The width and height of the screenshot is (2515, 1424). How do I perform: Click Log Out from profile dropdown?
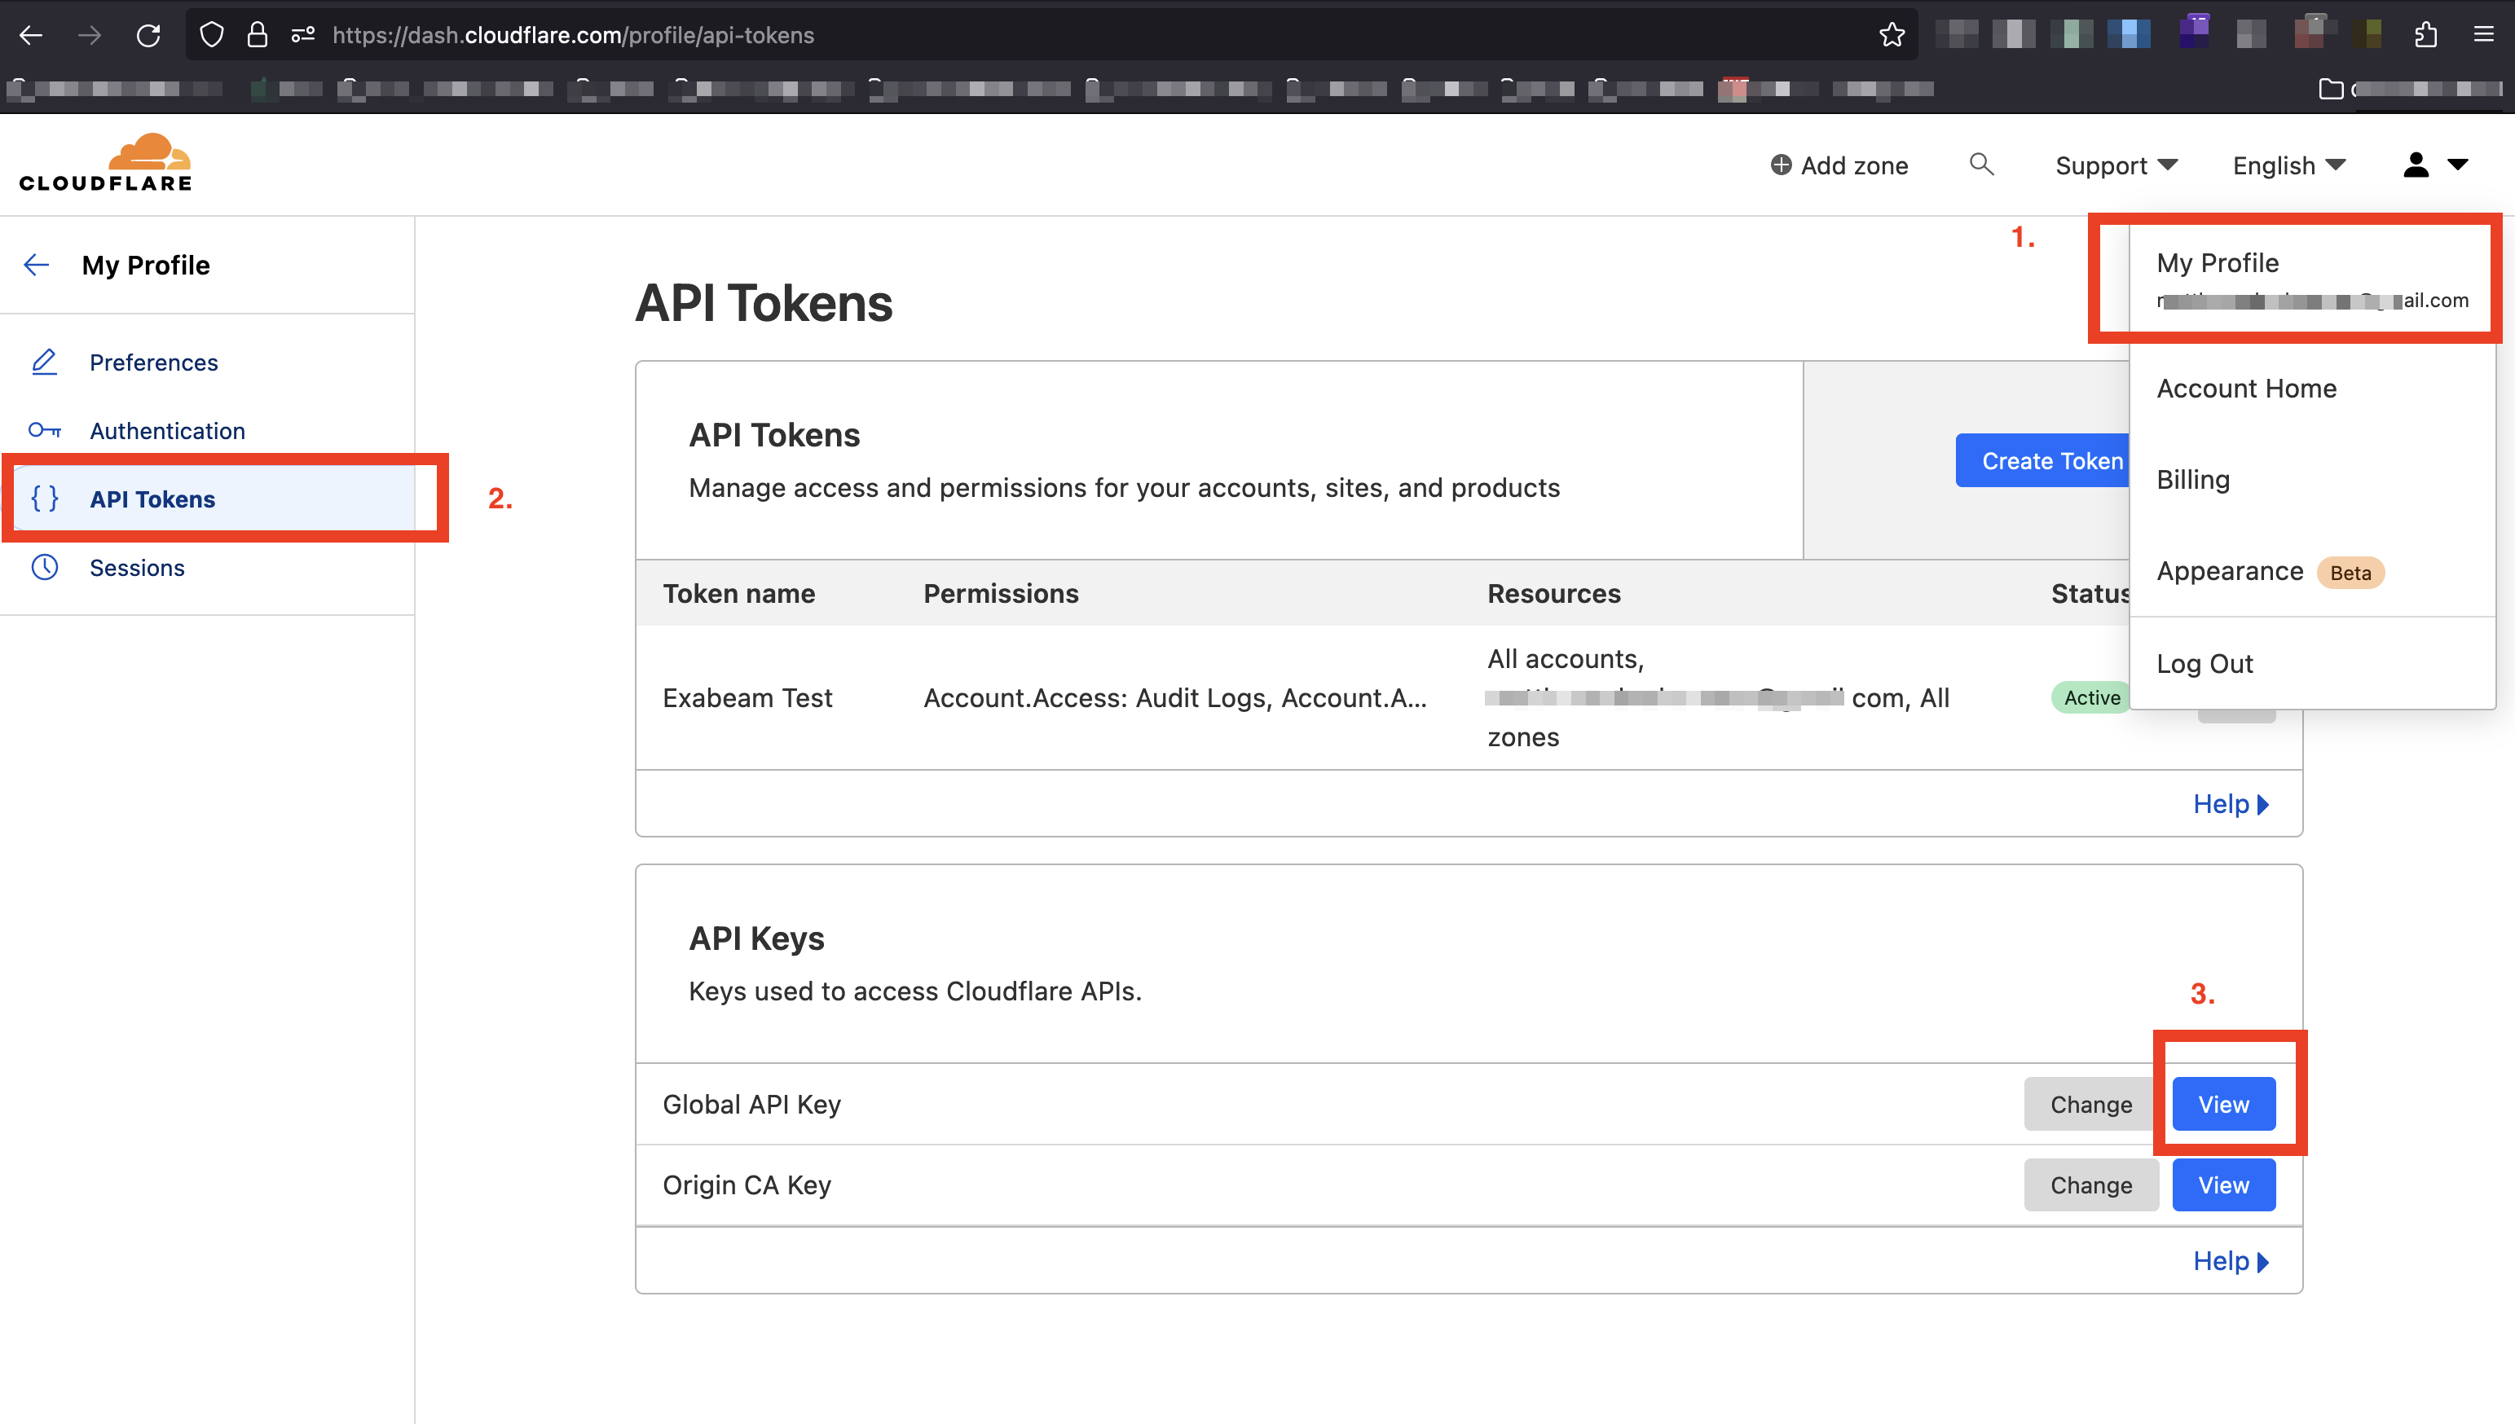2208,663
